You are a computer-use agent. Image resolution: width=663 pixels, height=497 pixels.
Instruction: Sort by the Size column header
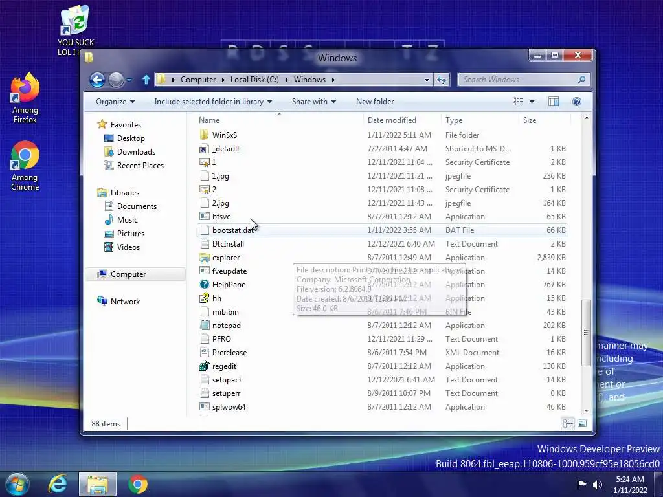[545, 120]
